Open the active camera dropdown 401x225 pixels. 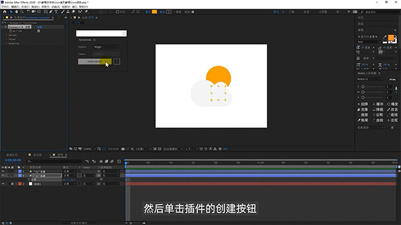point(173,149)
